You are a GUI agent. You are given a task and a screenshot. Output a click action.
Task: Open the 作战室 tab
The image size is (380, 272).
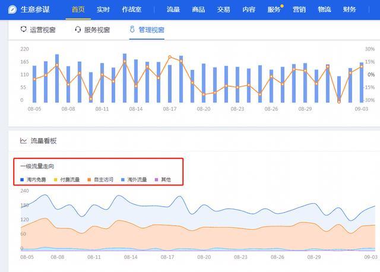(x=132, y=9)
